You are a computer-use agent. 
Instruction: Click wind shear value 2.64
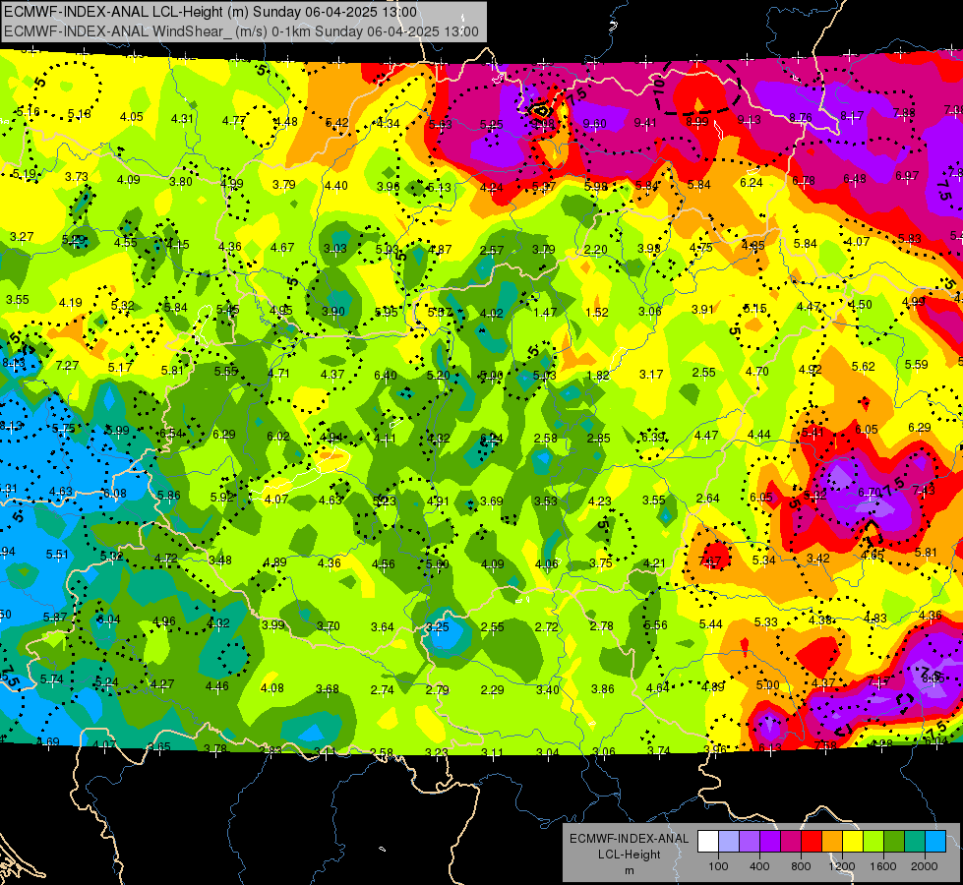(707, 499)
